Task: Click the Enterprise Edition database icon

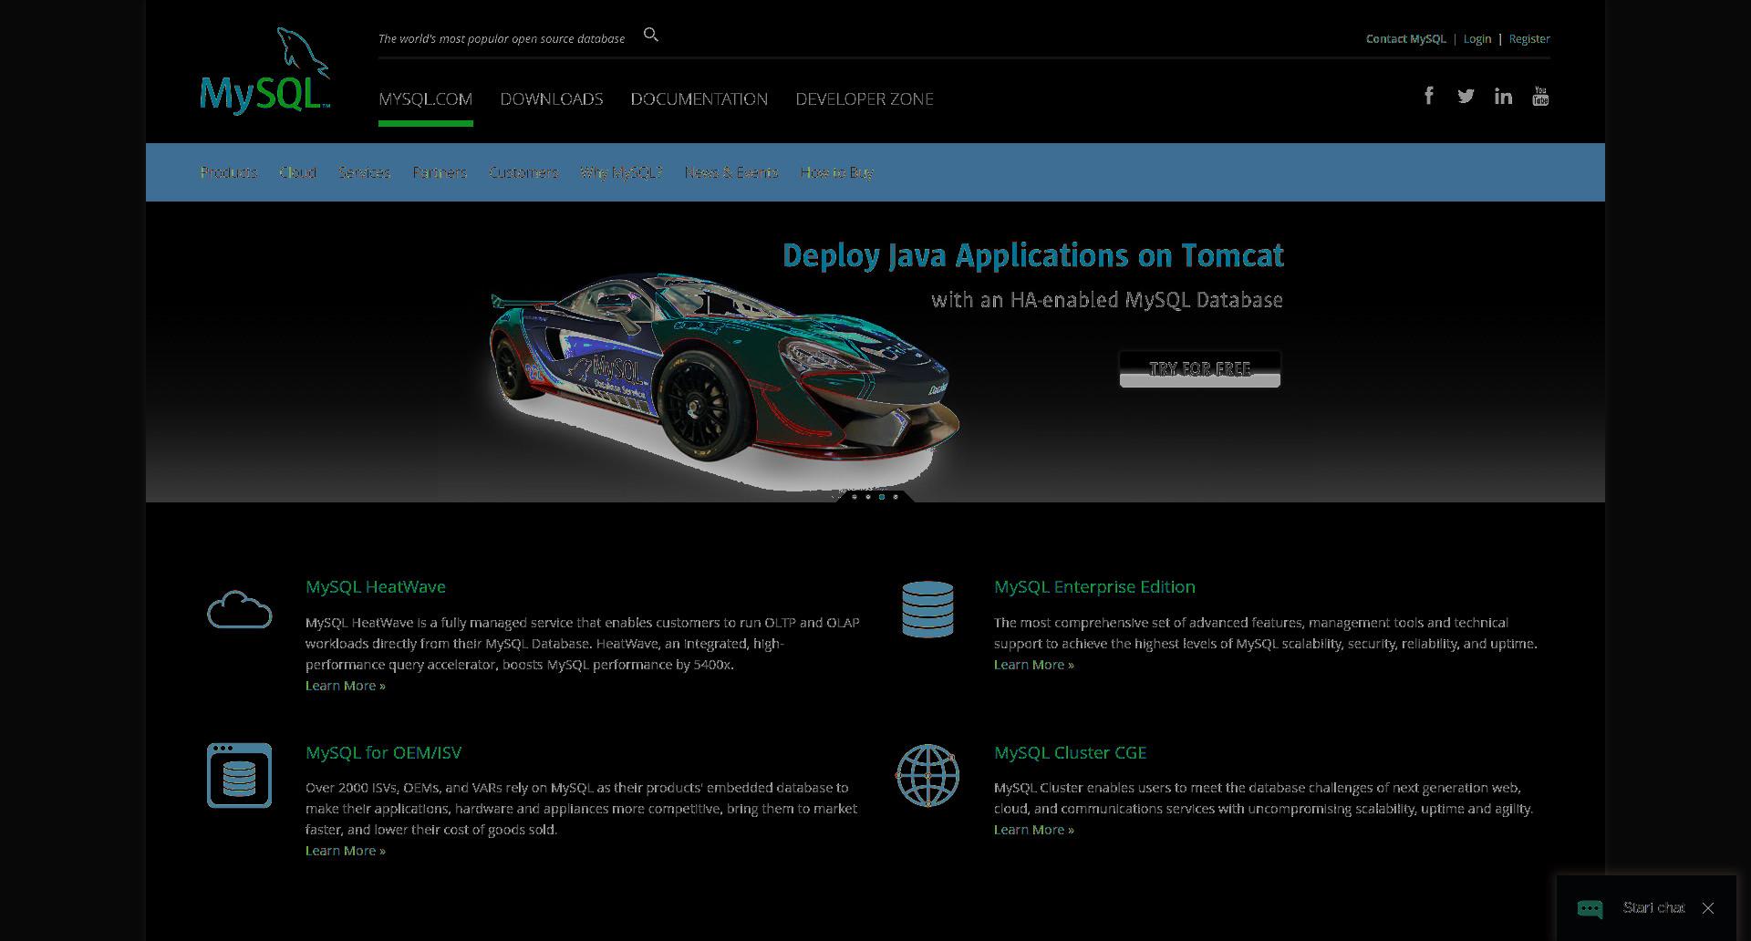Action: [927, 608]
